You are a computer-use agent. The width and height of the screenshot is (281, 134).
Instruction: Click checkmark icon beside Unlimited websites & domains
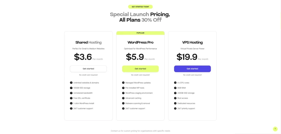tap(71, 82)
